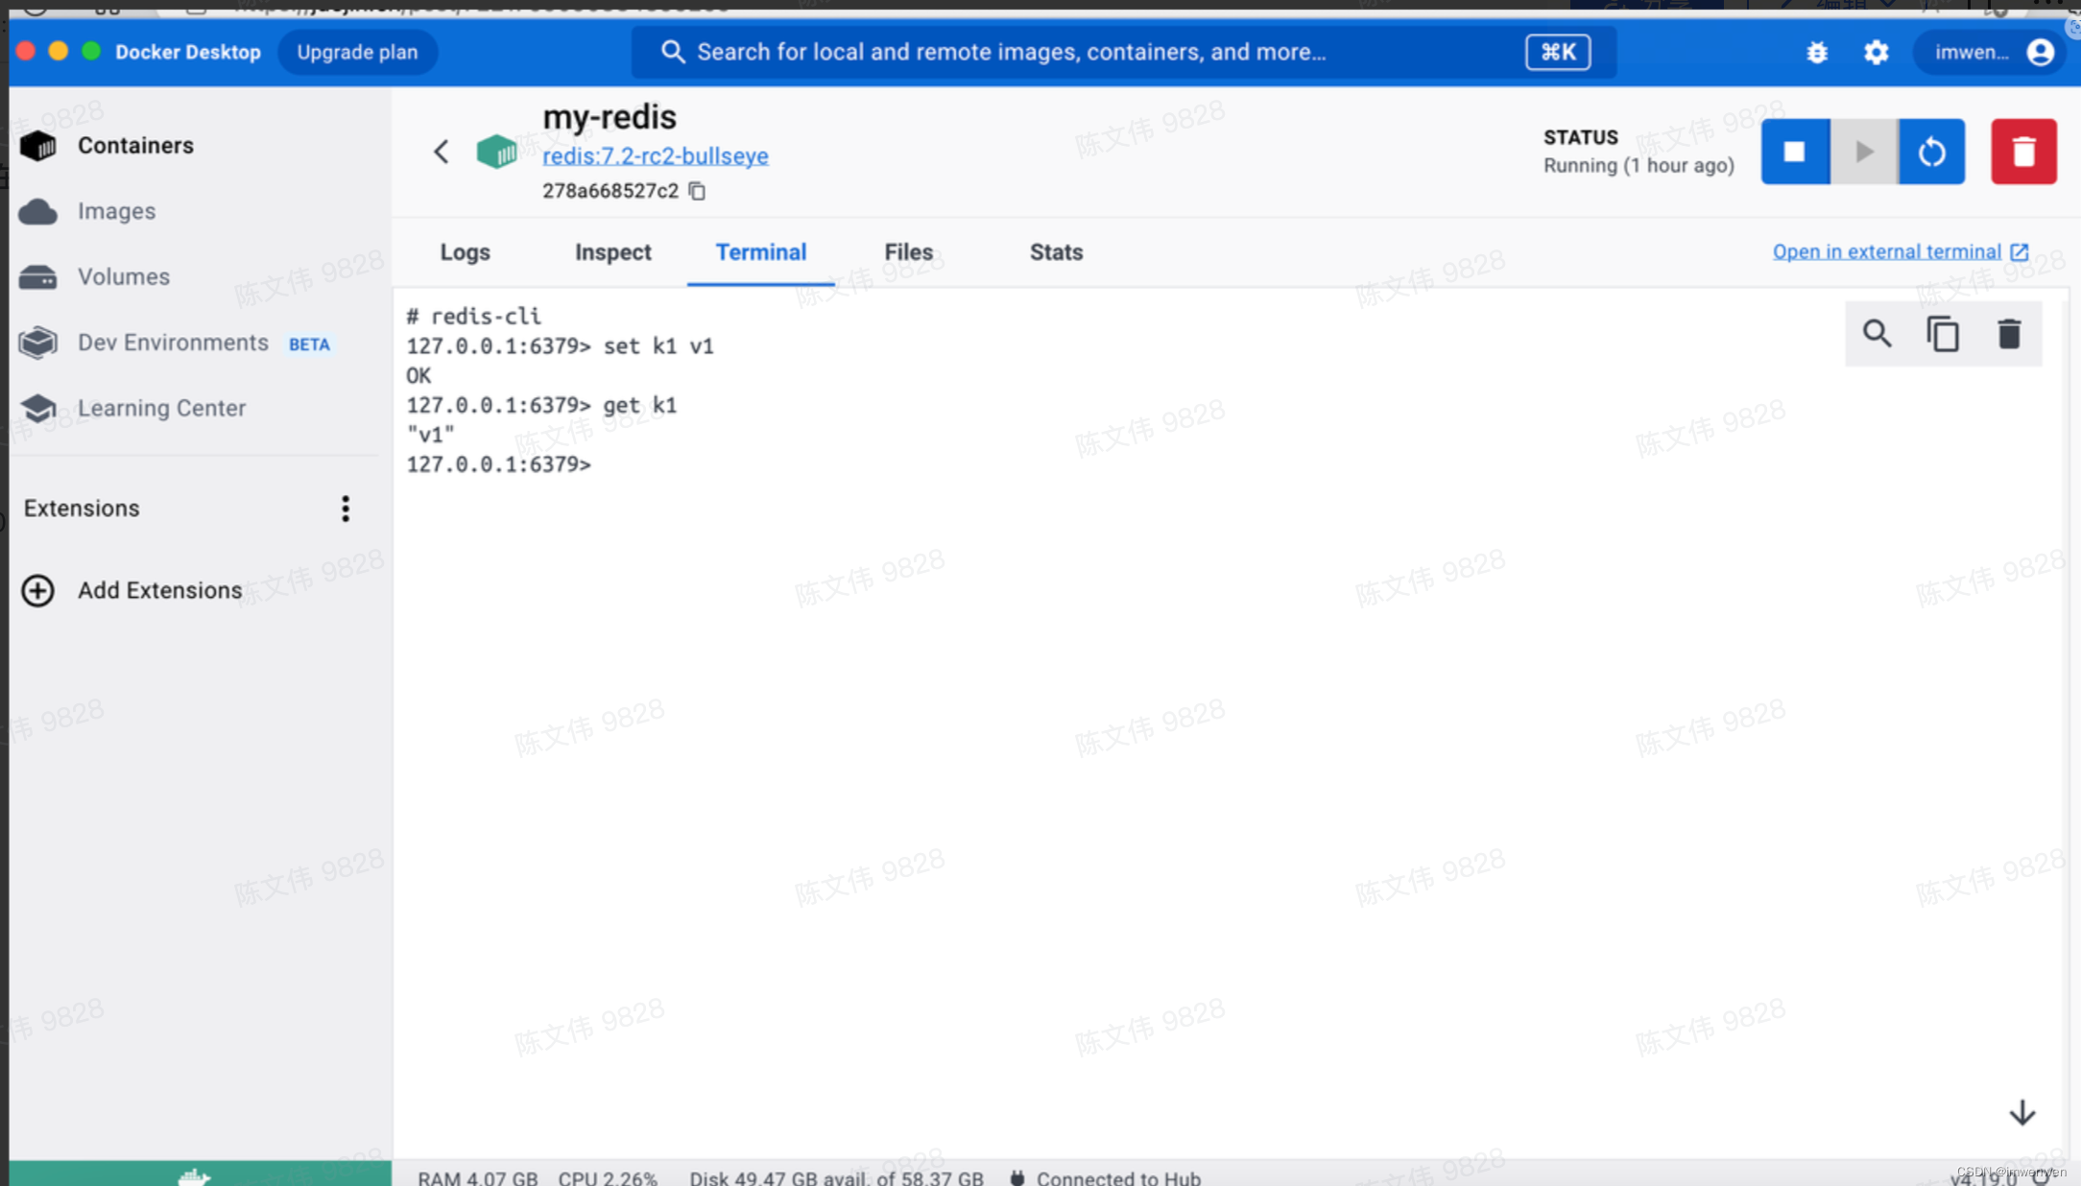Open Extensions three-dot menu
Screen dimensions: 2081x1186
[346, 509]
